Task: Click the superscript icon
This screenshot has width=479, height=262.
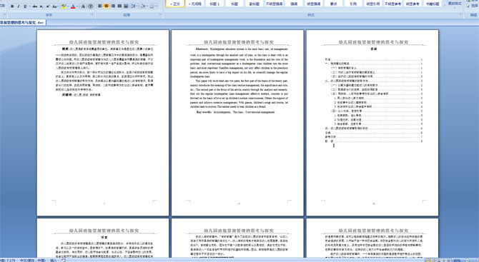Action: (x=48, y=6)
